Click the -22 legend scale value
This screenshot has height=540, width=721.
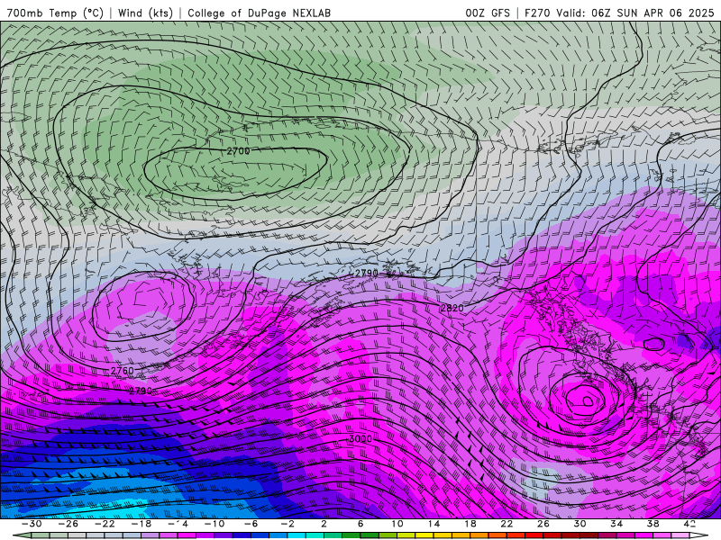point(105,524)
